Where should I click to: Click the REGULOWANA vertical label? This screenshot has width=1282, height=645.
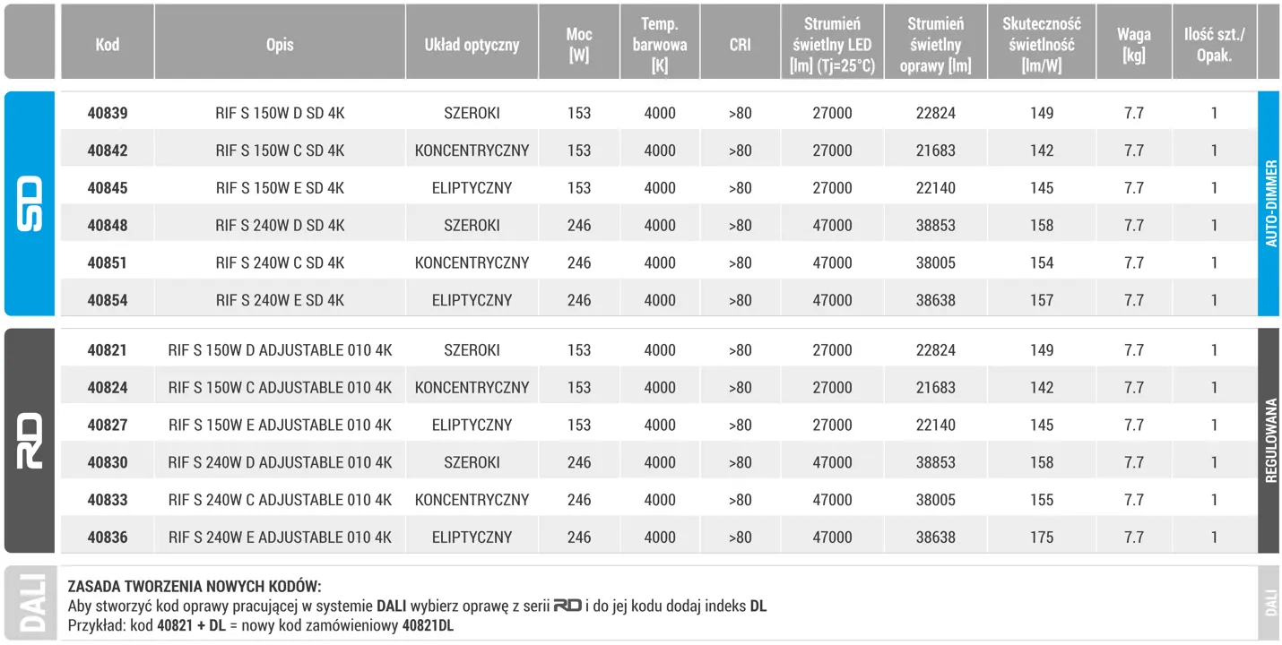pyautogui.click(x=1270, y=441)
